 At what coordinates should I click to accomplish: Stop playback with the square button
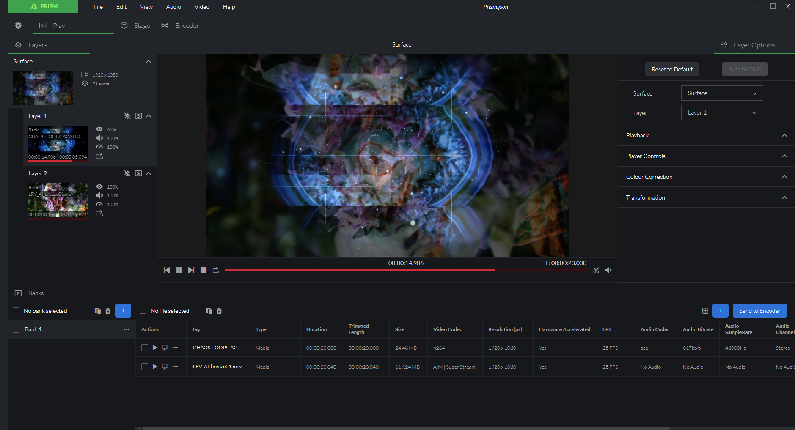point(204,270)
